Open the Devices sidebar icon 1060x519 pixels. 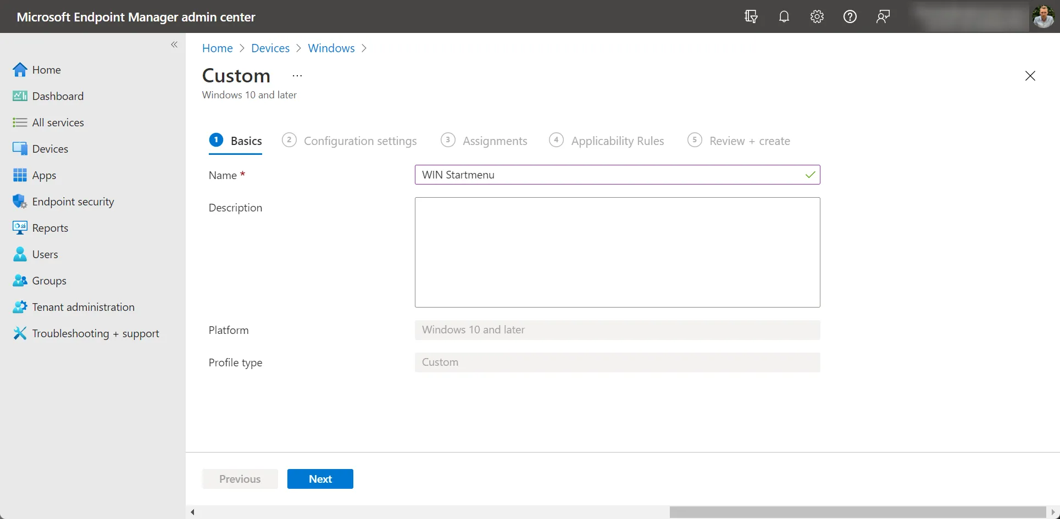[20, 149]
